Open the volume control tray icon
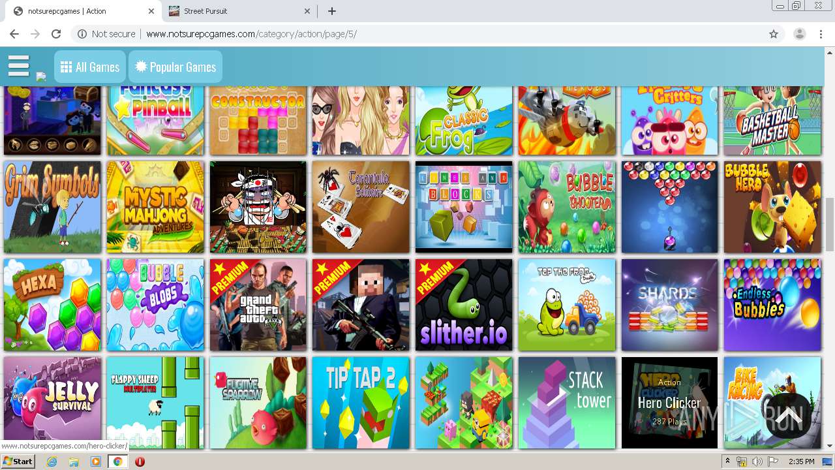 click(757, 462)
